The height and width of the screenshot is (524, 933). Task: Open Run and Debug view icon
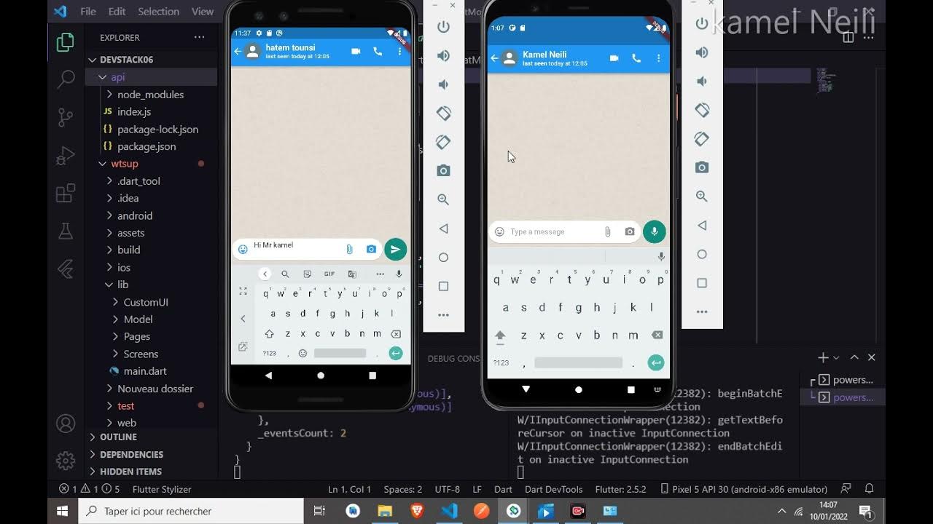click(66, 155)
